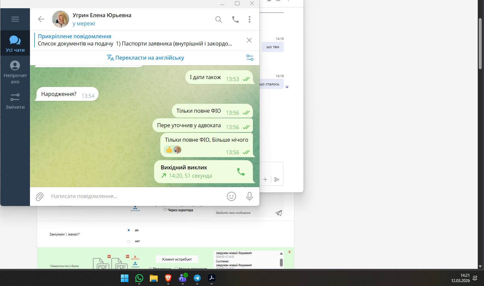
Task: Select the 'нет' radio for Замужем \ женат
Action: click(129, 242)
